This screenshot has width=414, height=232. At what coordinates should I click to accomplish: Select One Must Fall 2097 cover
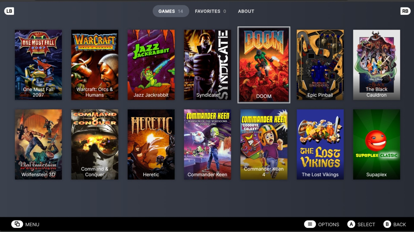click(38, 65)
